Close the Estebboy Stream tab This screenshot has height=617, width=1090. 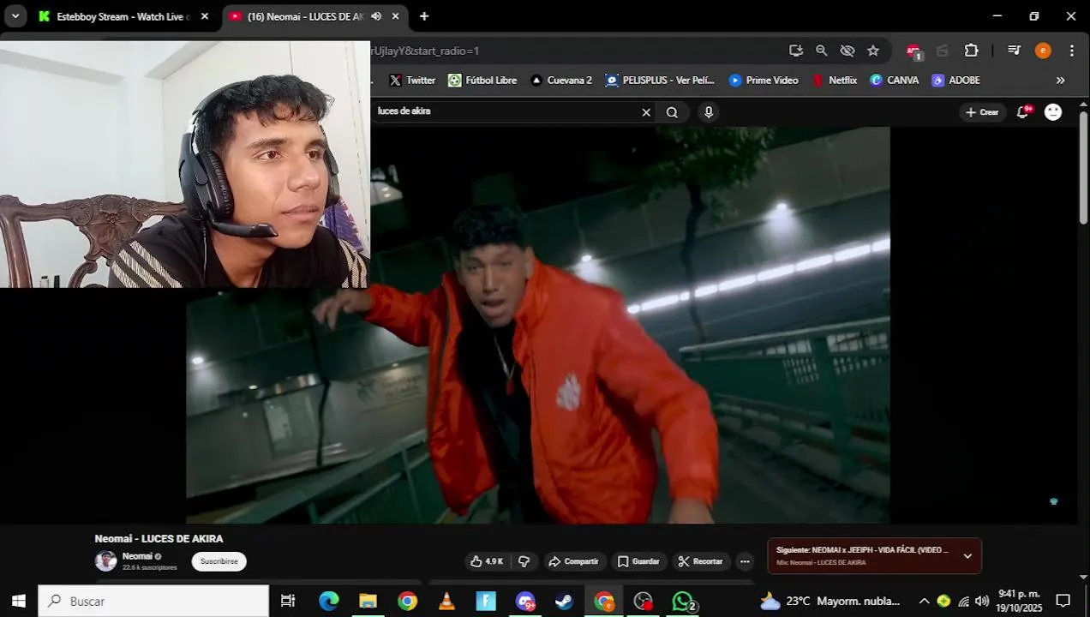pos(204,16)
